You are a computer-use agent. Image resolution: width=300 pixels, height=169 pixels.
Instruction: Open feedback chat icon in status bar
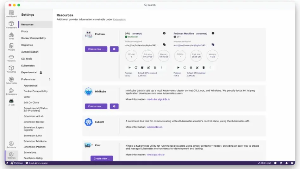275,163
